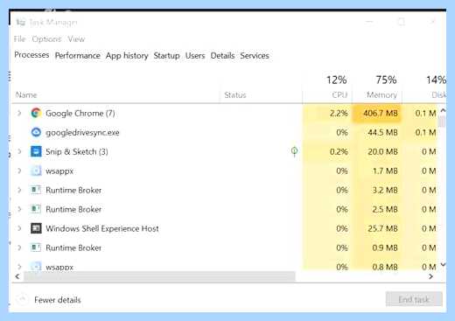Open the Details tab

[222, 55]
